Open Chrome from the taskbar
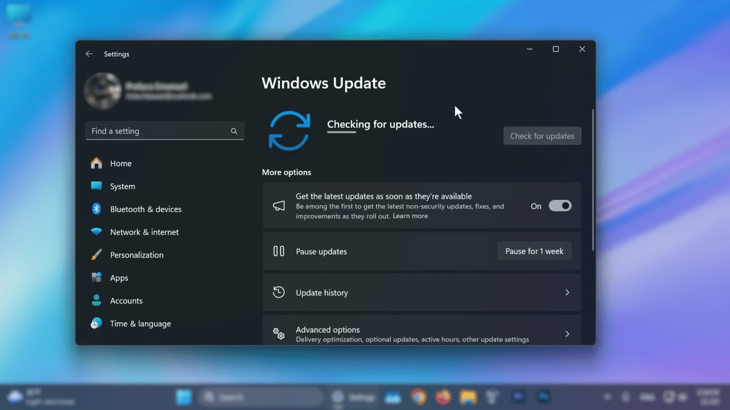The width and height of the screenshot is (730, 410). tap(419, 397)
